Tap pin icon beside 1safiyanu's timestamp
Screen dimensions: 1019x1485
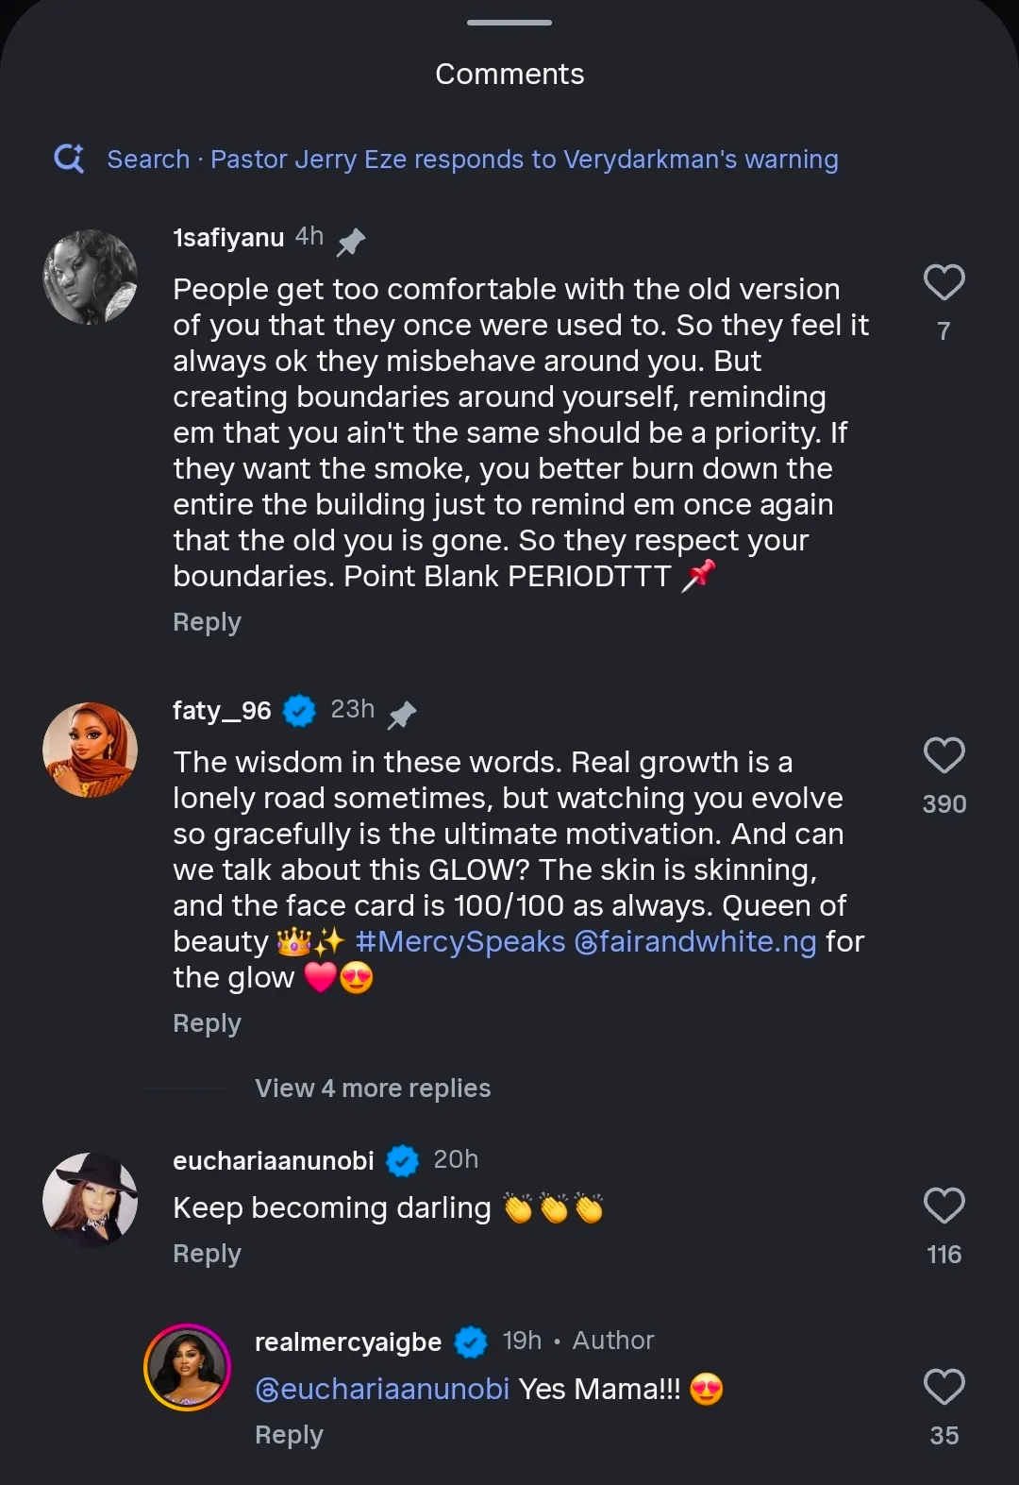[351, 242]
